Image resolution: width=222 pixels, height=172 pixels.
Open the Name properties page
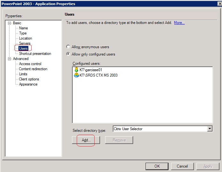pyautogui.click(x=23, y=28)
